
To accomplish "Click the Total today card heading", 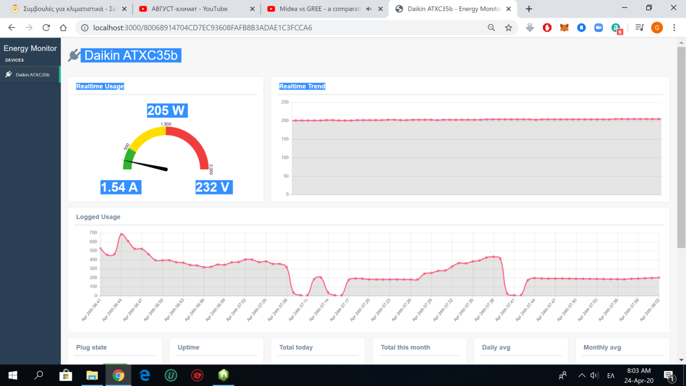I will tap(296, 347).
